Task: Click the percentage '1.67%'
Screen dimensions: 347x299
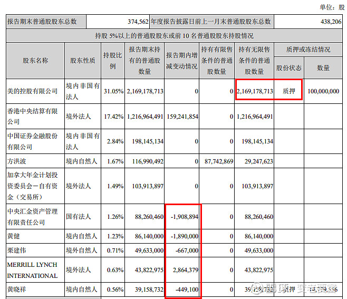Action: tap(115, 161)
